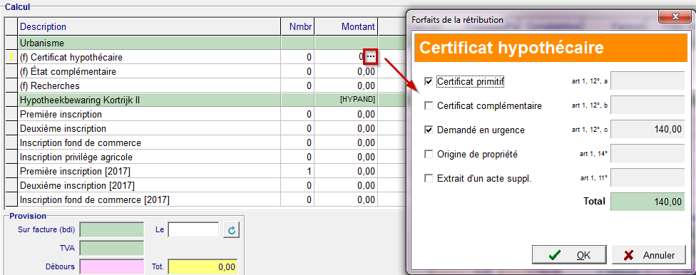The width and height of the screenshot is (696, 275).
Task: Click the Montant cell of Inscription privilège agricole
Action: (x=347, y=157)
